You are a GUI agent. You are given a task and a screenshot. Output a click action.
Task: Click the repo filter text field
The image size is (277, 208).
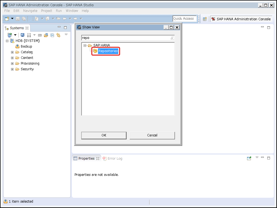[126, 38]
